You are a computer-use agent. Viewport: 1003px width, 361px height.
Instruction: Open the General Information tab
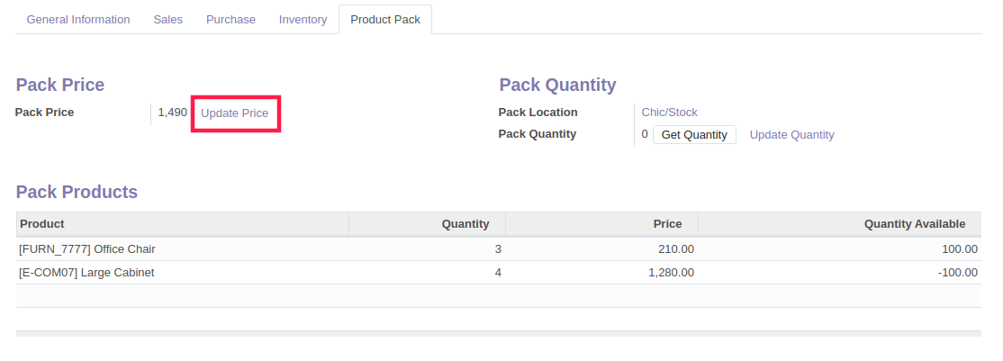[x=78, y=20]
